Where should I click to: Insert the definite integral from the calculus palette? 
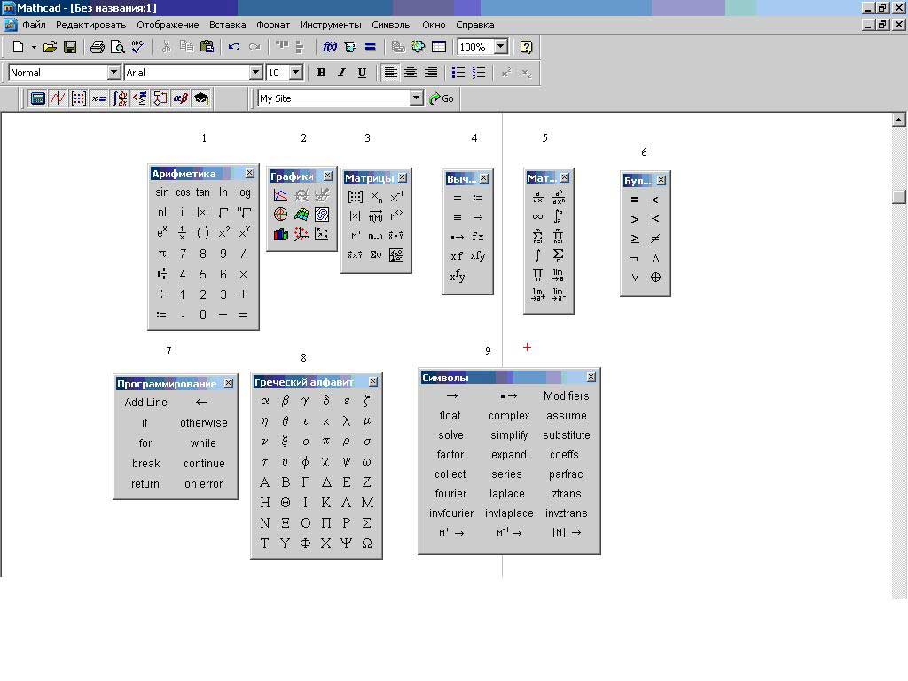(x=558, y=216)
